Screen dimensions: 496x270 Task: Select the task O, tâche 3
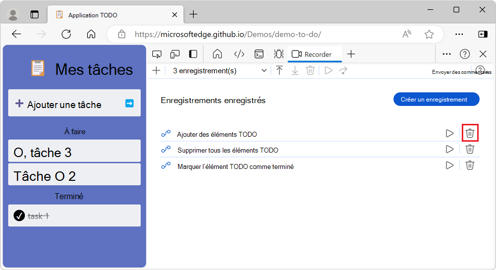74,151
